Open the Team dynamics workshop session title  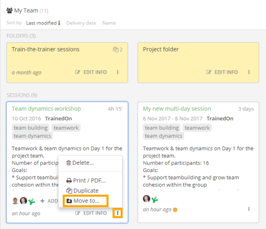pyautogui.click(x=46, y=109)
